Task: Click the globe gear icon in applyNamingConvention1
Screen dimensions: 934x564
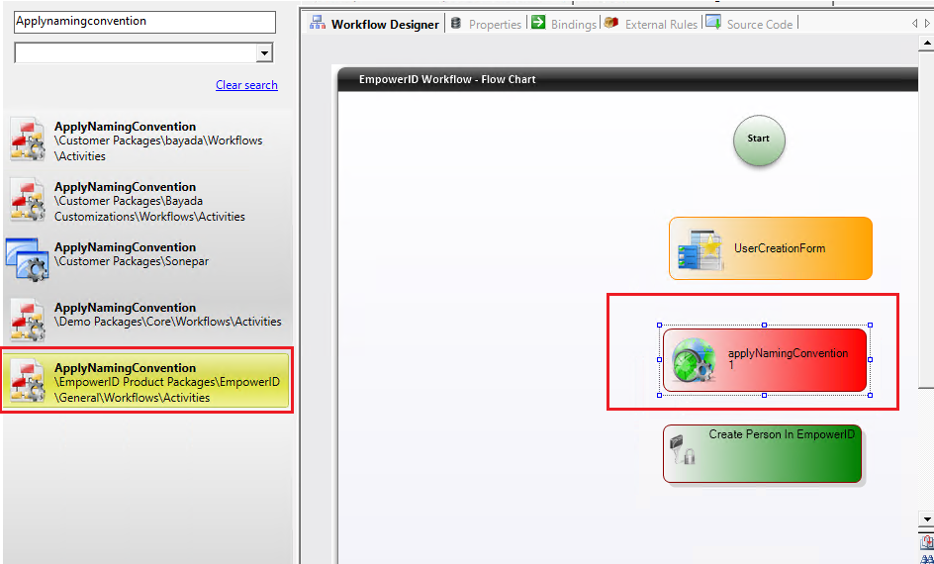Action: click(x=694, y=361)
